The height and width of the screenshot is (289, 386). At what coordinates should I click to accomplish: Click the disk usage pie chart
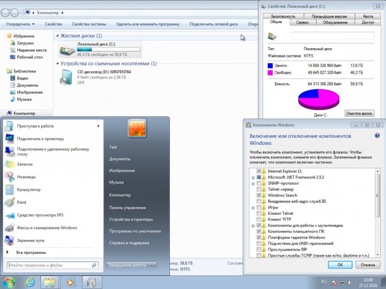[319, 99]
